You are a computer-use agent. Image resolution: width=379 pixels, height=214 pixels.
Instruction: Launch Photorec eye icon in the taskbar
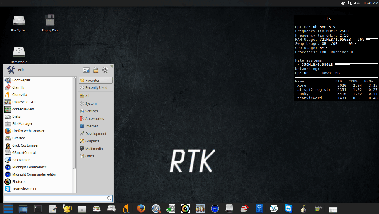click(185, 209)
